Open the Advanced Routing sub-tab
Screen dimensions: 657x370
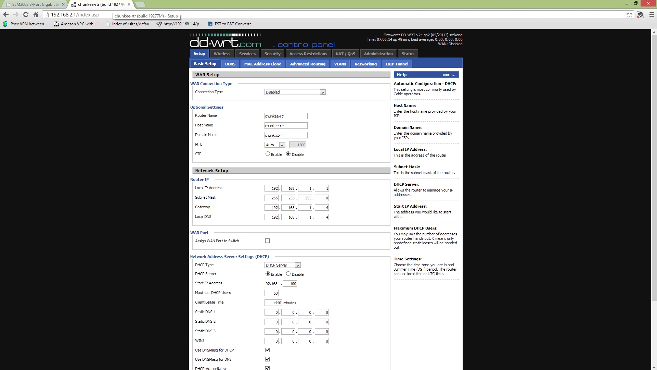point(307,64)
